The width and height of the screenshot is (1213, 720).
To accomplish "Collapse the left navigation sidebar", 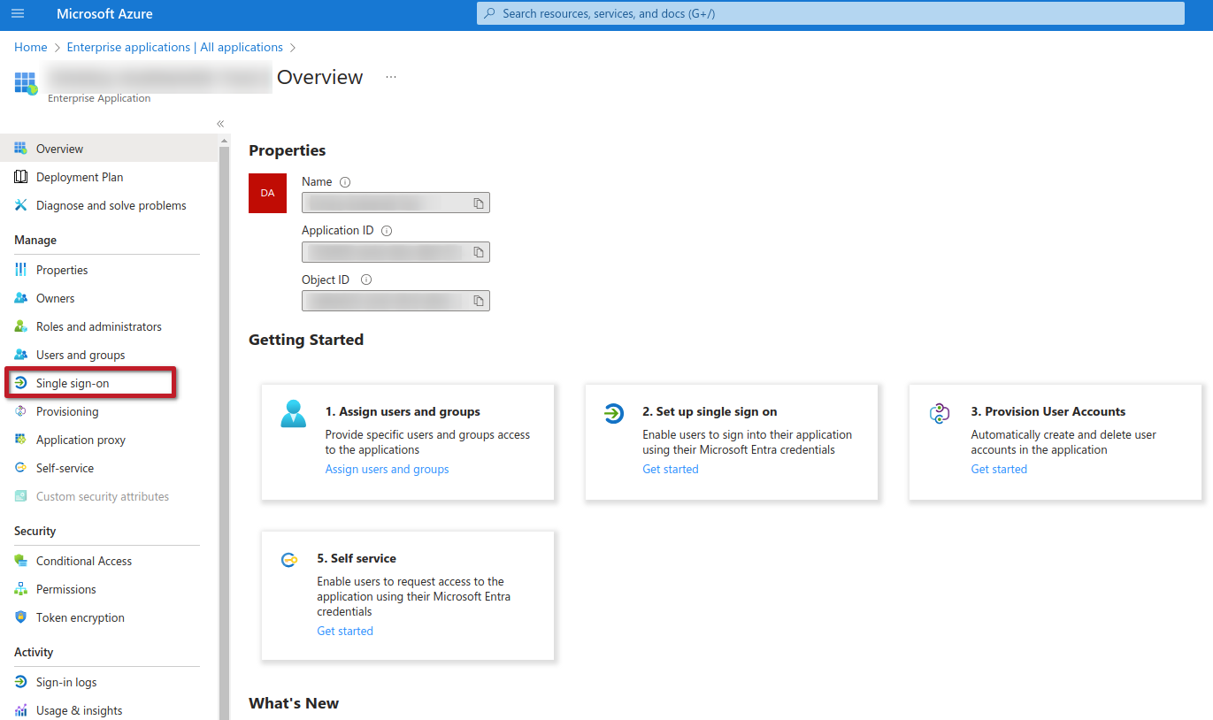I will pos(220,124).
